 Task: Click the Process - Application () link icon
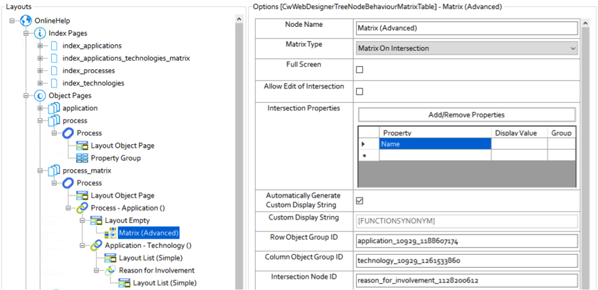[x=82, y=208]
